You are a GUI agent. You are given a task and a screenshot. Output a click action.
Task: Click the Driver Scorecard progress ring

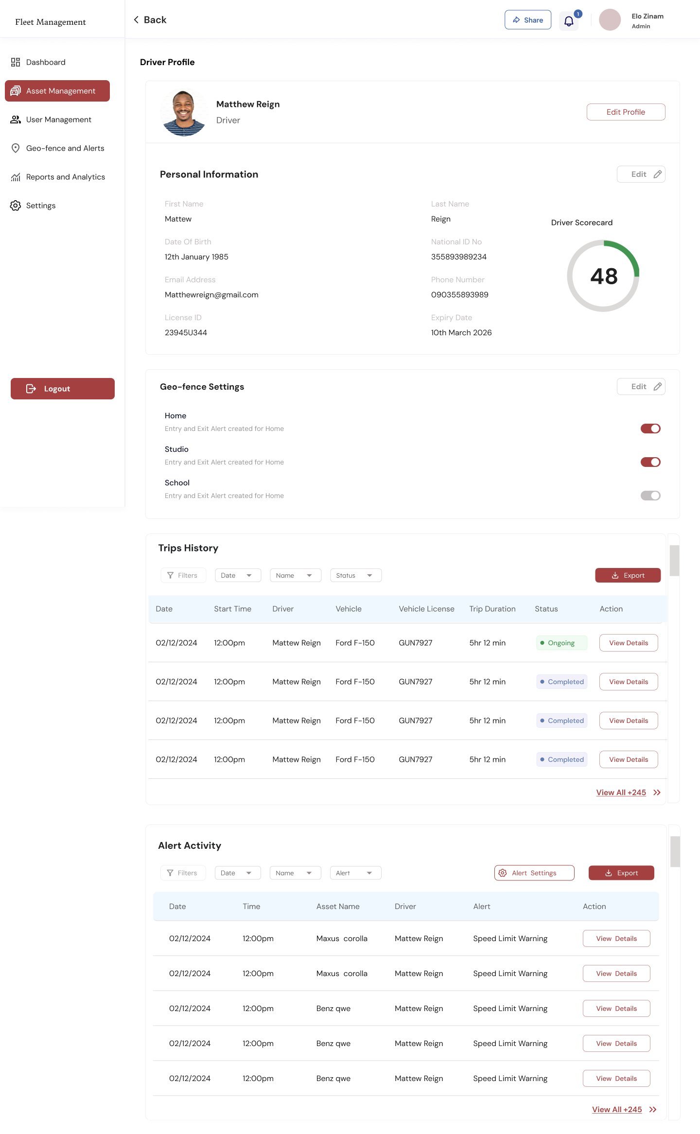point(603,276)
